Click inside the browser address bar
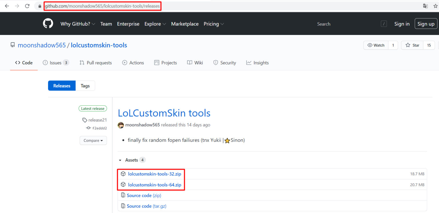Image resolution: width=439 pixels, height=213 pixels. (x=103, y=6)
